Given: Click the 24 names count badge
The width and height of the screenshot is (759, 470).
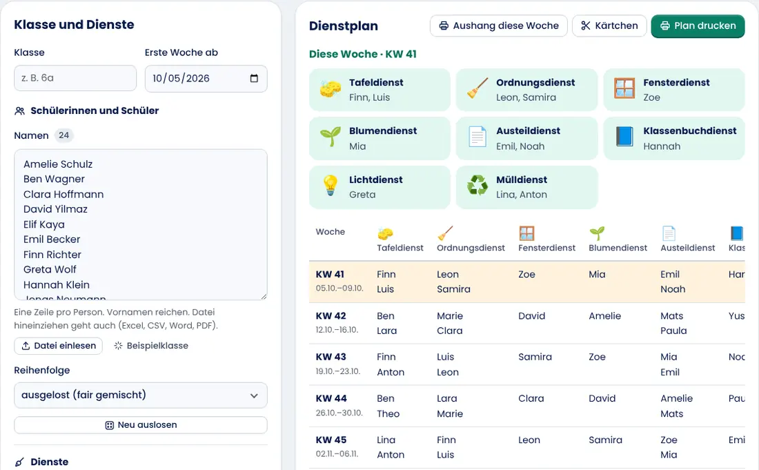Looking at the screenshot, I should coord(64,135).
